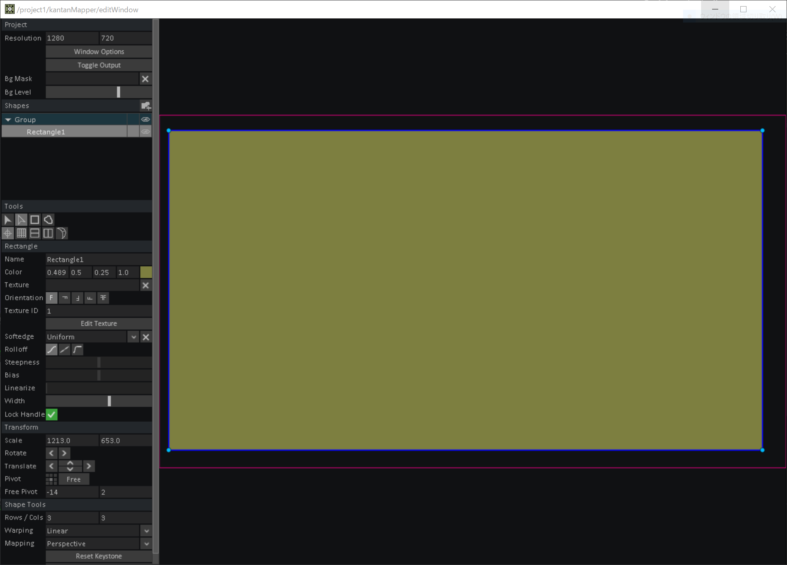Collapse the Group tree item
This screenshot has width=787, height=565.
[x=8, y=119]
